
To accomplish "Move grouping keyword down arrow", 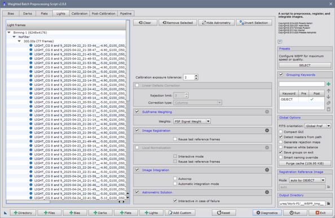I will pyautogui.click(x=328, y=97).
